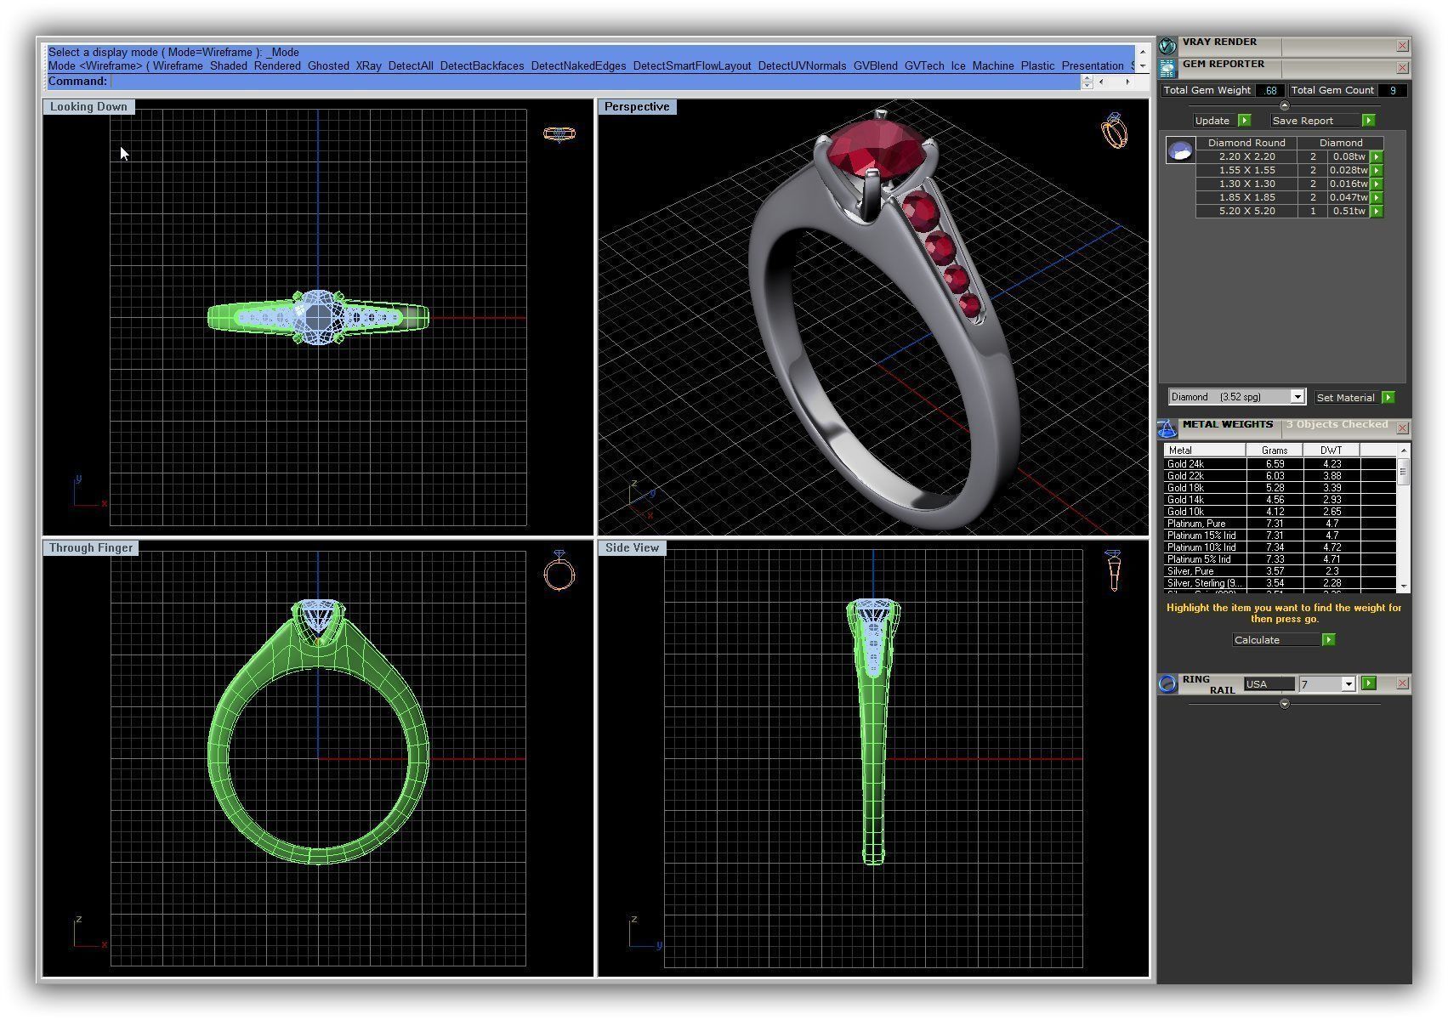Choose the GVTech display mode option

click(924, 66)
